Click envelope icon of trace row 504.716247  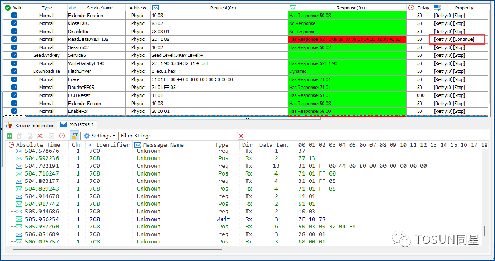coord(19,173)
